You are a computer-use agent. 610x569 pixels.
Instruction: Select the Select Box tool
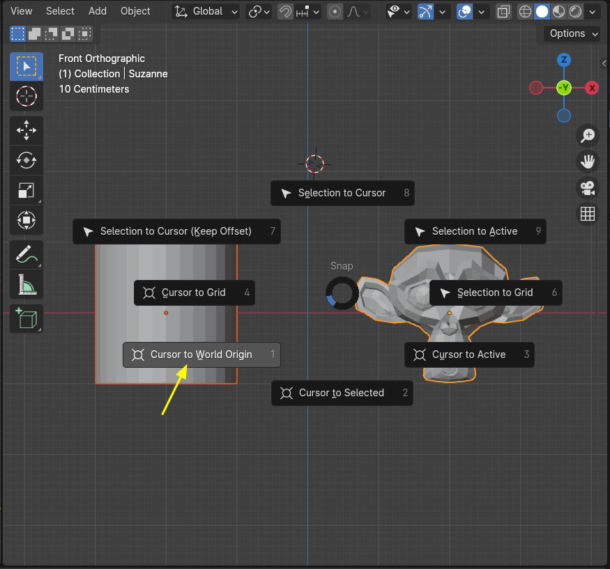point(26,66)
